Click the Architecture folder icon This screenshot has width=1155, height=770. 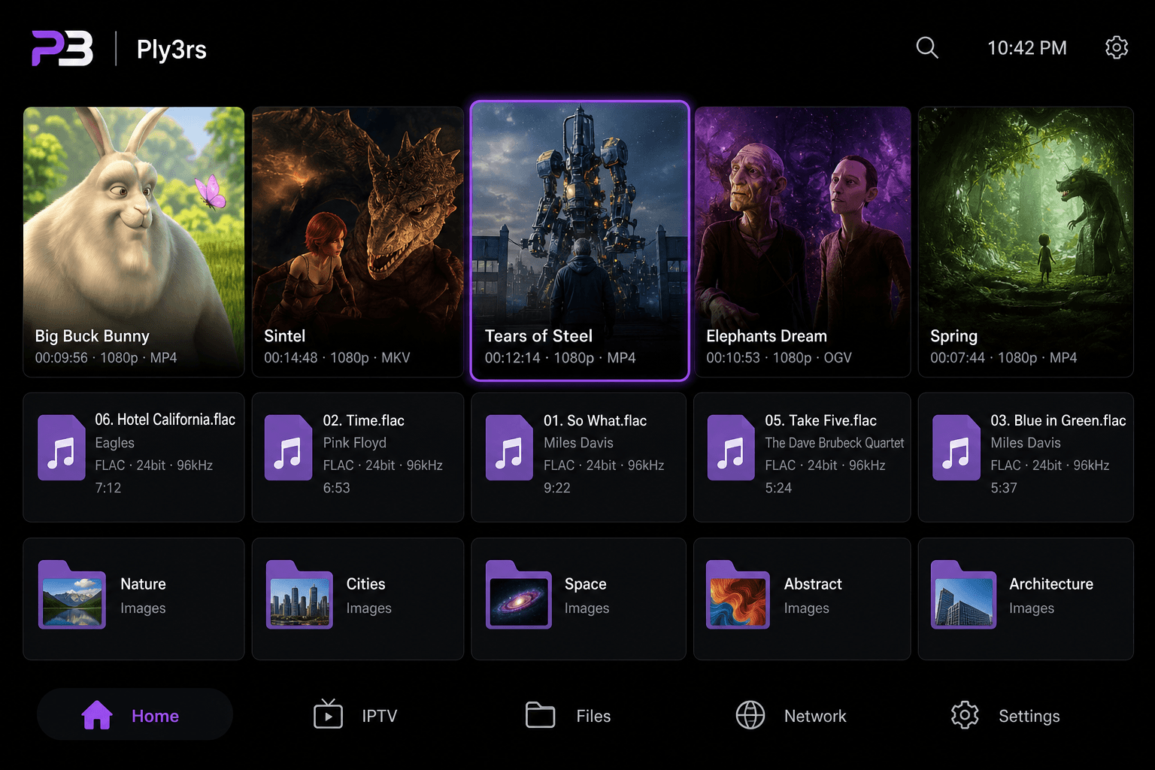[x=963, y=594]
